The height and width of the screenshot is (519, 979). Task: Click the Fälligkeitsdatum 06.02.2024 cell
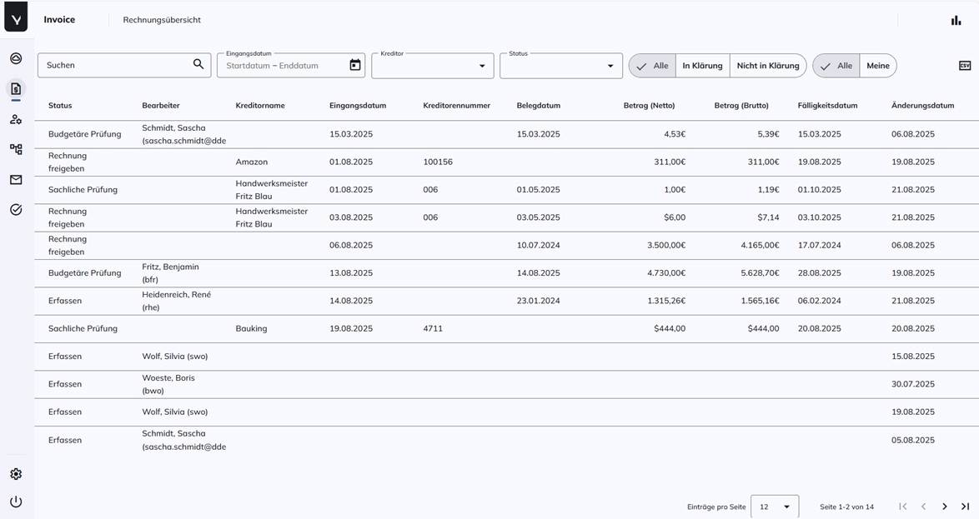point(819,301)
